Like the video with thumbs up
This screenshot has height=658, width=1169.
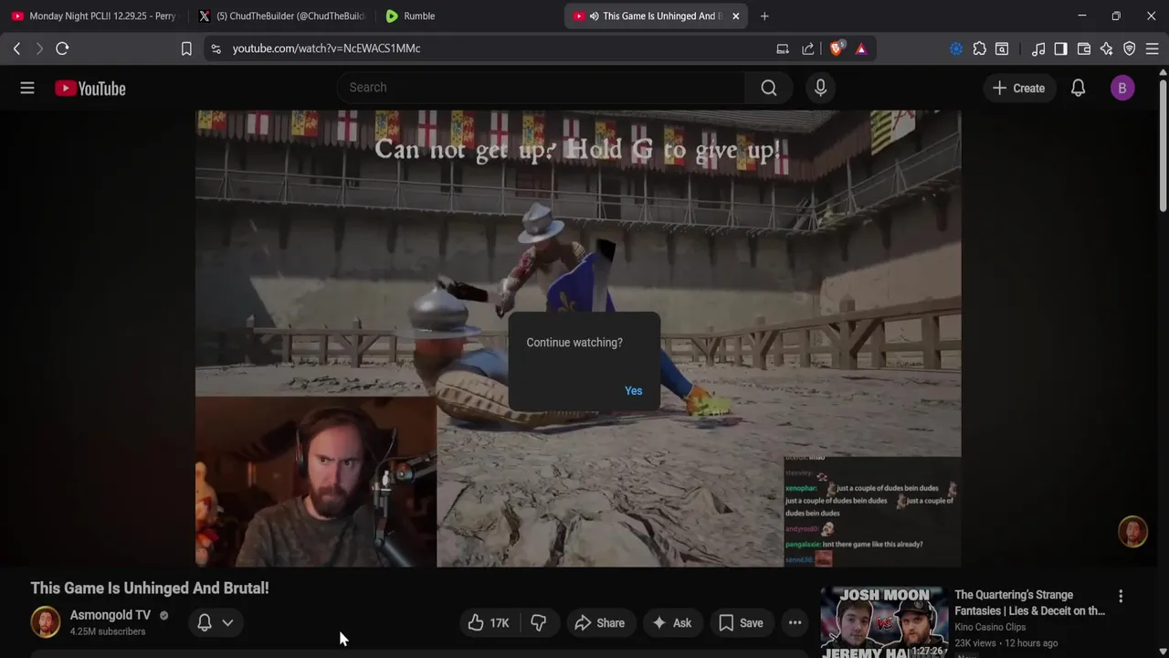[489, 623]
